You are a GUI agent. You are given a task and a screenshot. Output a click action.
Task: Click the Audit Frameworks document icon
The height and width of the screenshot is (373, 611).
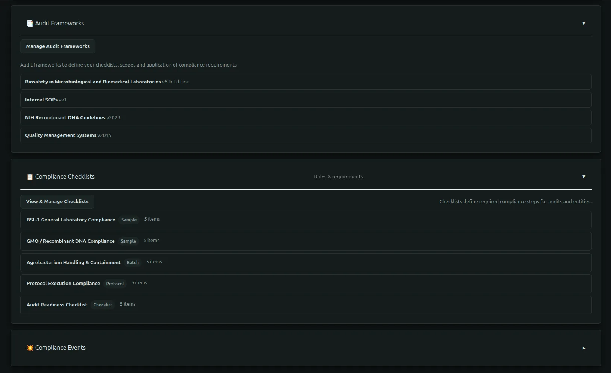click(x=30, y=23)
